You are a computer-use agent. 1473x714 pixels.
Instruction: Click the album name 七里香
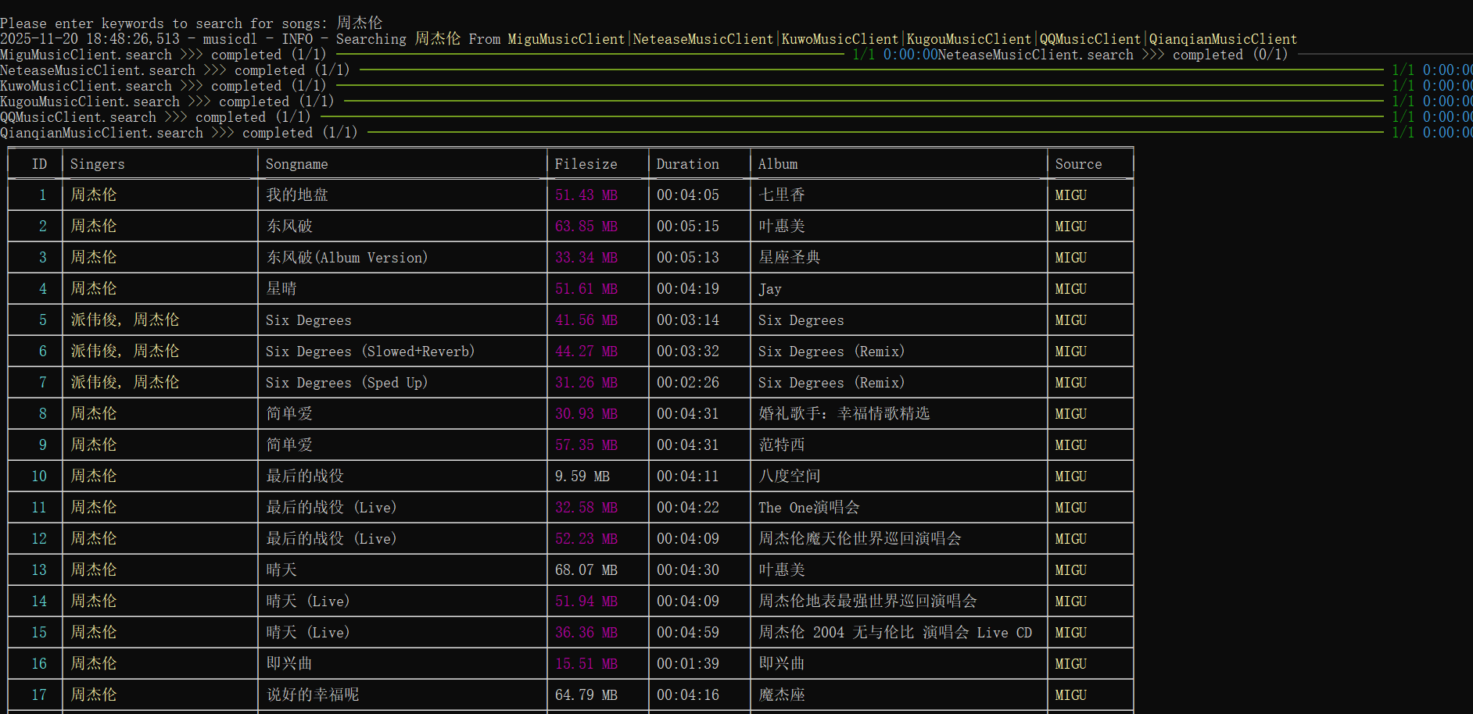click(781, 195)
